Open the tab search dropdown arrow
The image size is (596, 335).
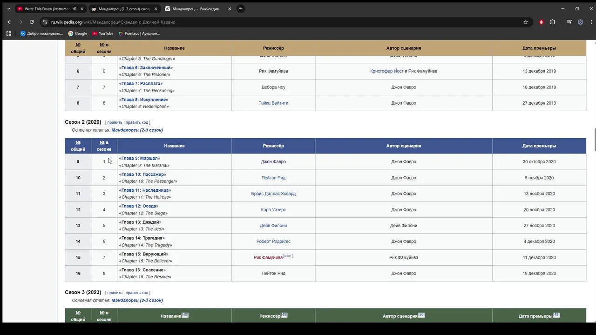tap(8, 9)
